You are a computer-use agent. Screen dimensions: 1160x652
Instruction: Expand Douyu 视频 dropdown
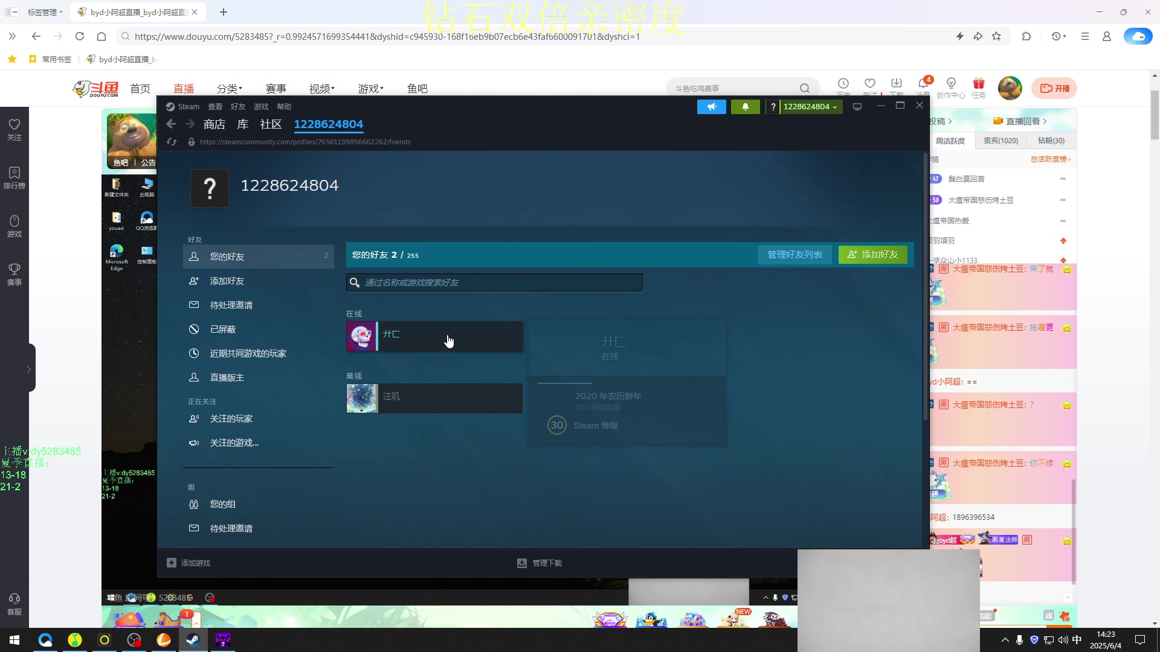[321, 89]
